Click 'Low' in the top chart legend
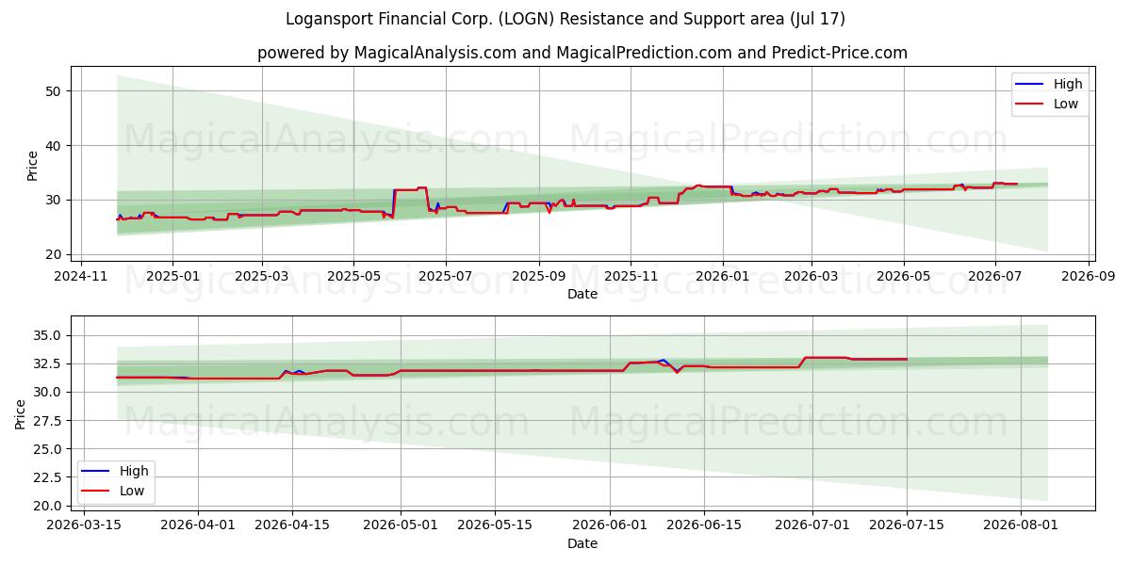 click(1066, 104)
